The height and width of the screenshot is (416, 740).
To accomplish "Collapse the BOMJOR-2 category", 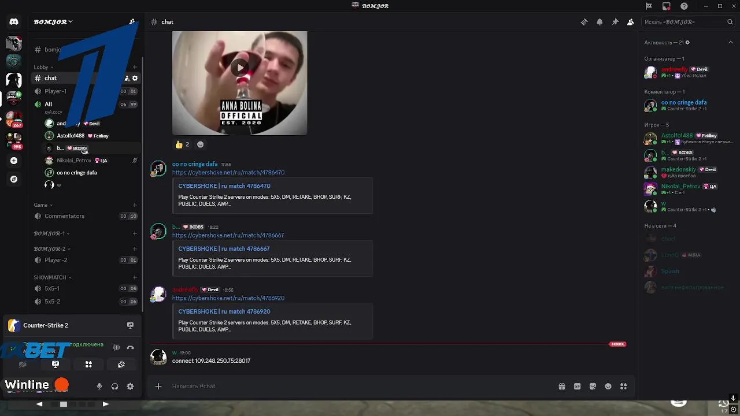I will click(51, 248).
